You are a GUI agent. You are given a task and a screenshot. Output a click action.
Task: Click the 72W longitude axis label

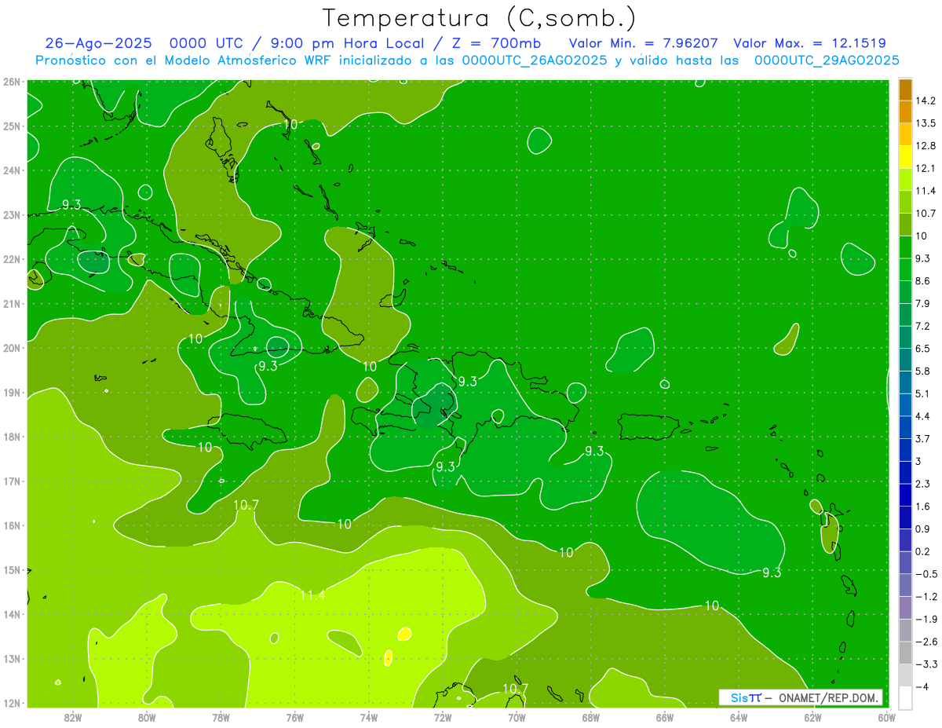(443, 716)
